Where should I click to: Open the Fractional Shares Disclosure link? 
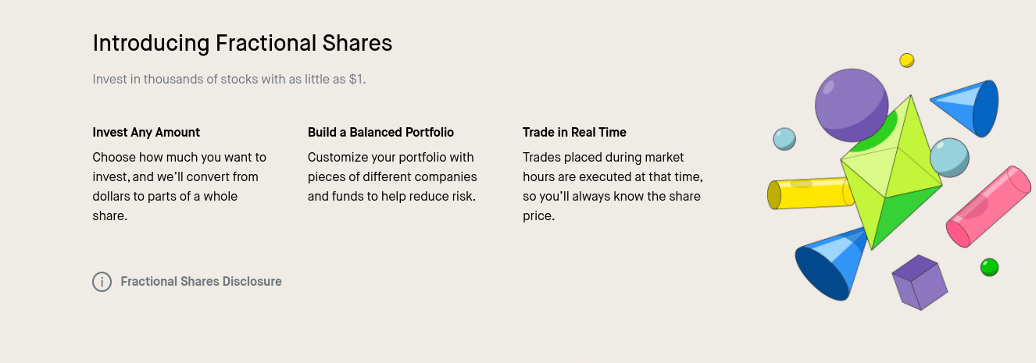click(201, 282)
